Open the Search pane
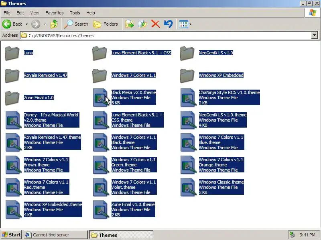The height and width of the screenshot is (240, 321). pos(76,24)
